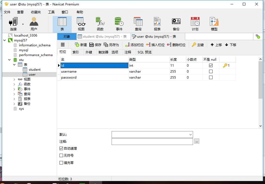The width and height of the screenshot is (265, 184).
Task: Open the 文件 menu
Action: point(7,12)
